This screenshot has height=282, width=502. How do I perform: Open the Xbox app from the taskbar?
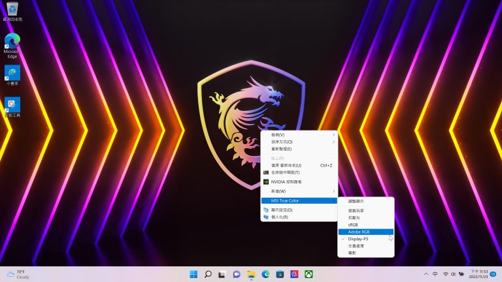click(309, 274)
